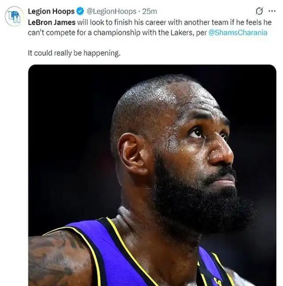Open the attached player photo
Image resolution: width=283 pixels, height=286 pixels.
(152, 175)
